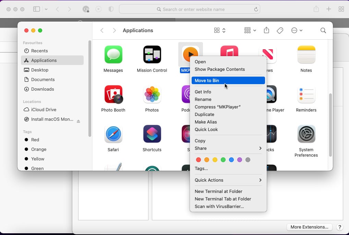Image resolution: width=349 pixels, height=235 pixels.
Task: Apply the green tag color
Action: (x=223, y=160)
